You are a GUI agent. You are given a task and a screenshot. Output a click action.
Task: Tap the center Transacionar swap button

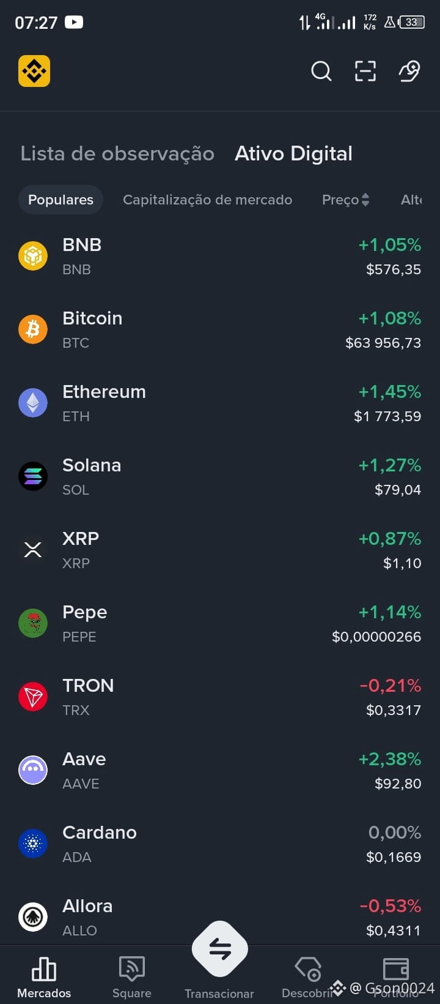(220, 949)
